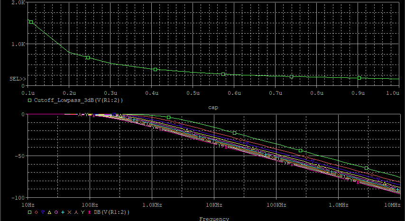The width and height of the screenshot is (405, 221).
Task: Click the 1.0u x-axis tick label
Action: [x=393, y=93]
